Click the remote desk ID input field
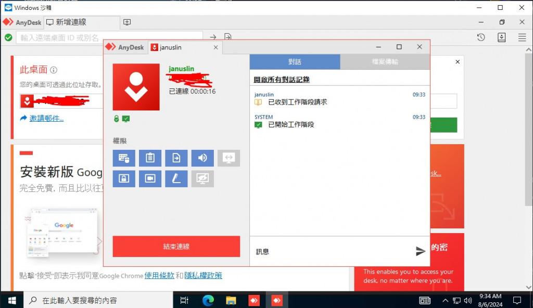This screenshot has height=308, width=533. (109, 37)
